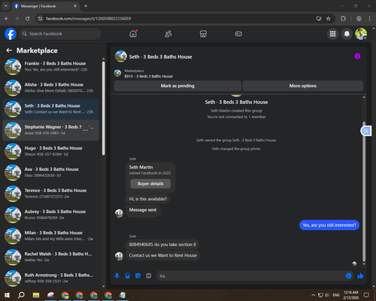Open conversation information purple icon

357,56
